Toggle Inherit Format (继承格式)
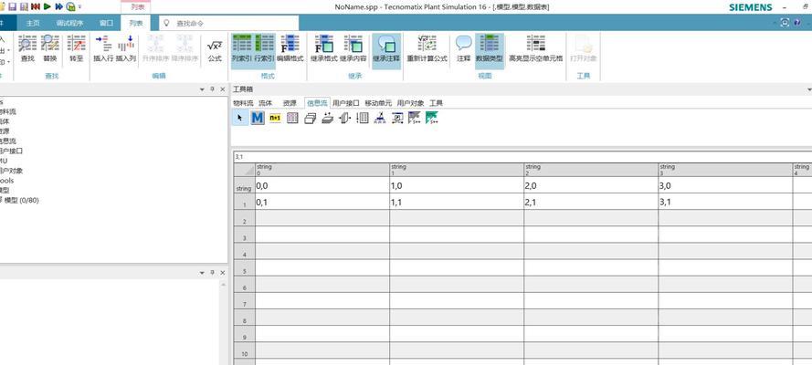 pos(324,48)
